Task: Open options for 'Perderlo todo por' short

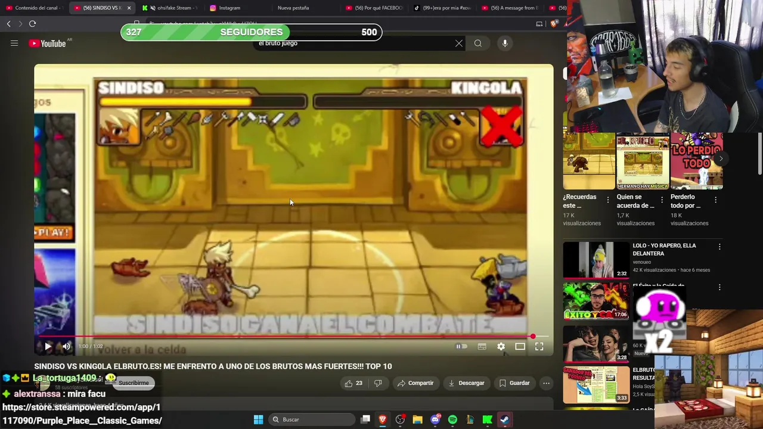Action: (715, 200)
